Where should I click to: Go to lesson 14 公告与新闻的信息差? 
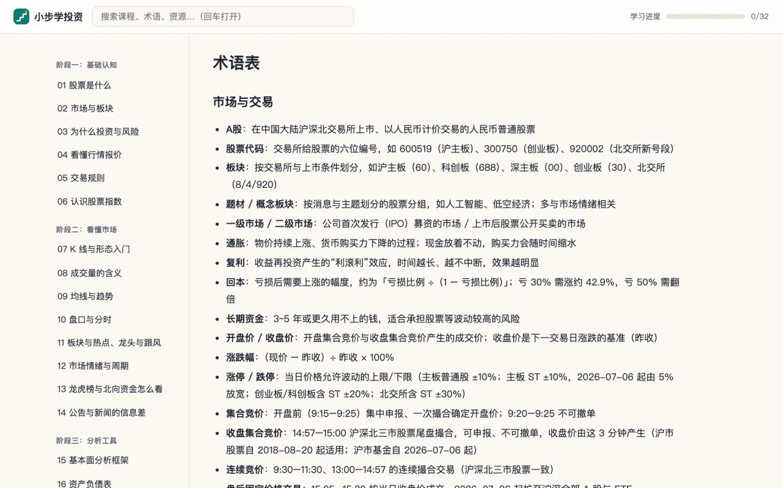[x=101, y=413]
